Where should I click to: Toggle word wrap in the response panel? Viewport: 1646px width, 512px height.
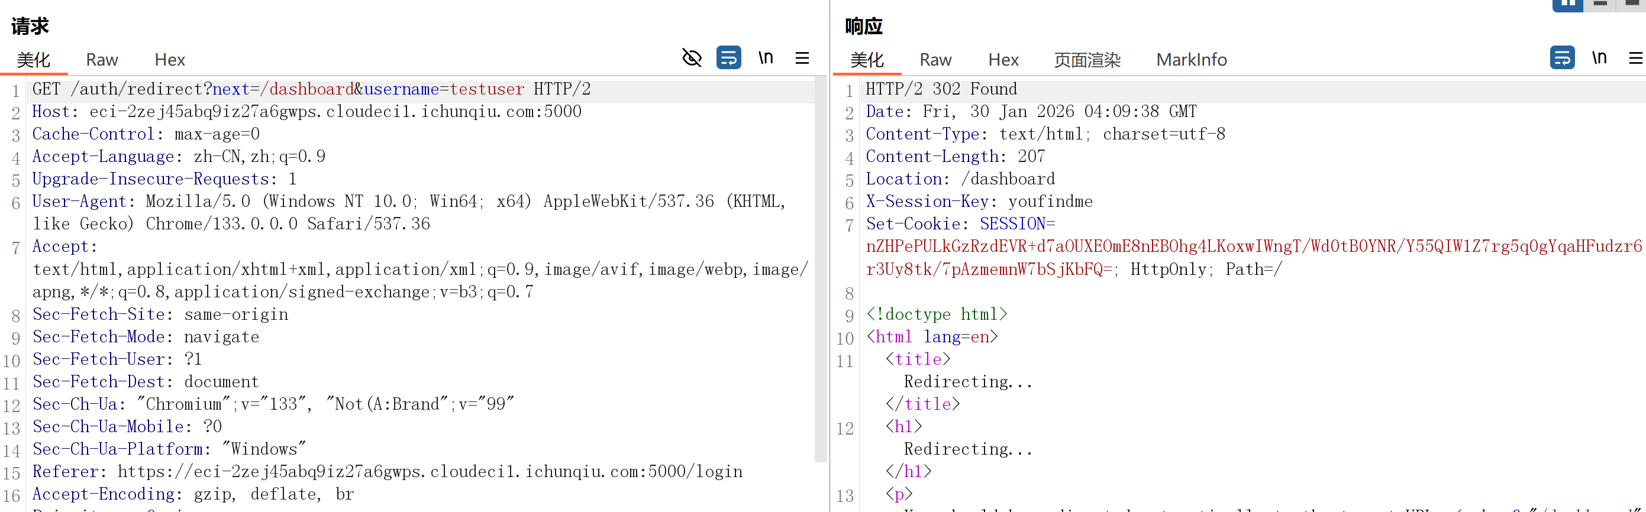point(1561,58)
